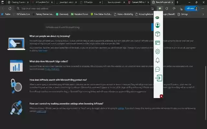
Task: Open the Extensions puzzle icon
Action: click(x=167, y=8)
